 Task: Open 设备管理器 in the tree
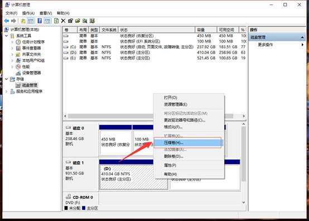tap(31, 73)
